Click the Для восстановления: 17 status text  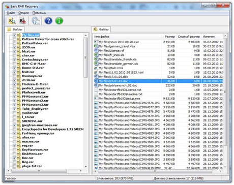(x=179, y=178)
